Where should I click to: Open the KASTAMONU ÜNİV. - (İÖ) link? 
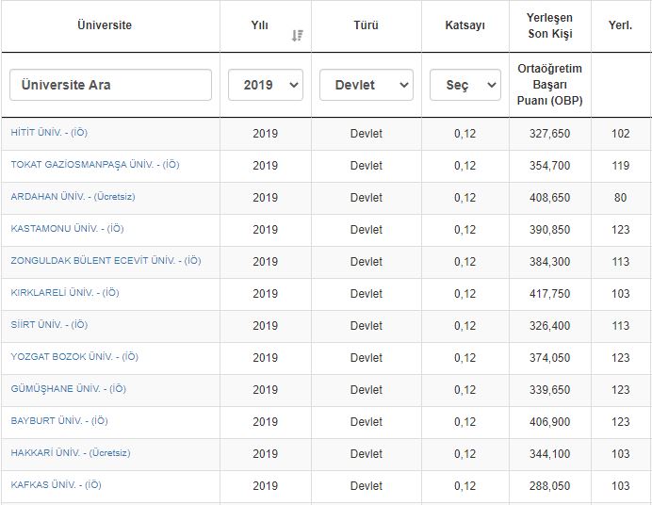pyautogui.click(x=67, y=229)
